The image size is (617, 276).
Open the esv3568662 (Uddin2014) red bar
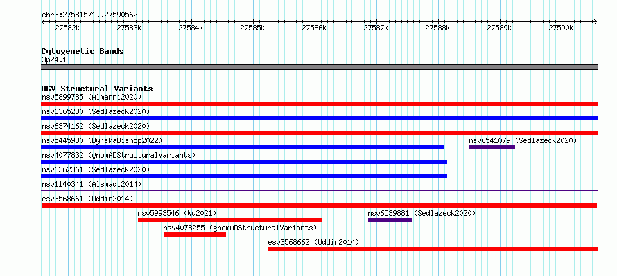click(433, 249)
